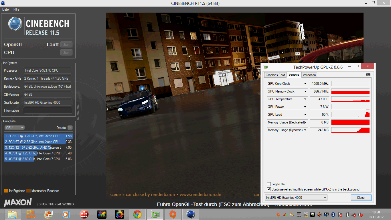Open the GPU Memory Clock sensor dropdown
391x220 pixels.
(x=305, y=91)
